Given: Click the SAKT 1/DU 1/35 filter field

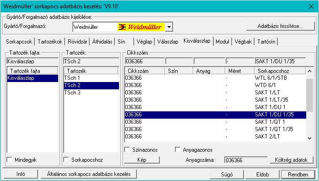Looking at the screenshot, I should tap(280, 61).
